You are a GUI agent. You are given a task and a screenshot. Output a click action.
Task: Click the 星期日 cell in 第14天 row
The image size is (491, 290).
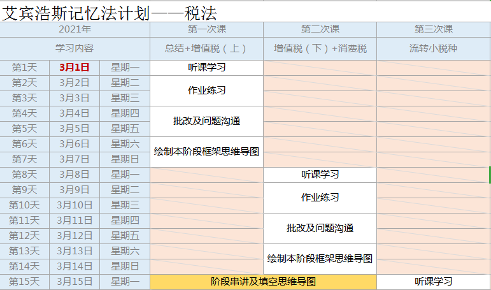[125, 266]
